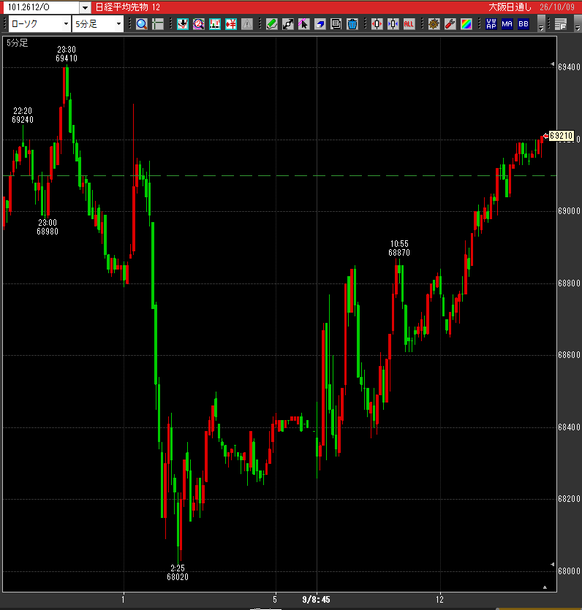Click the grayed warning triangle icon
Viewport: 582px width, 610px height.
pyautogui.click(x=247, y=24)
